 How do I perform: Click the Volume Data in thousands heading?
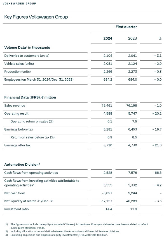(x=27, y=47)
